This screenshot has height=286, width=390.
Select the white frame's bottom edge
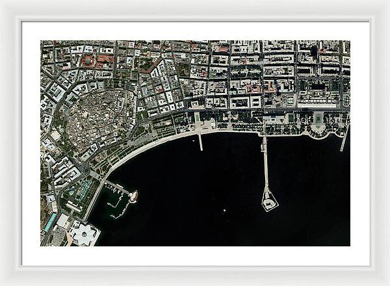click(195, 276)
